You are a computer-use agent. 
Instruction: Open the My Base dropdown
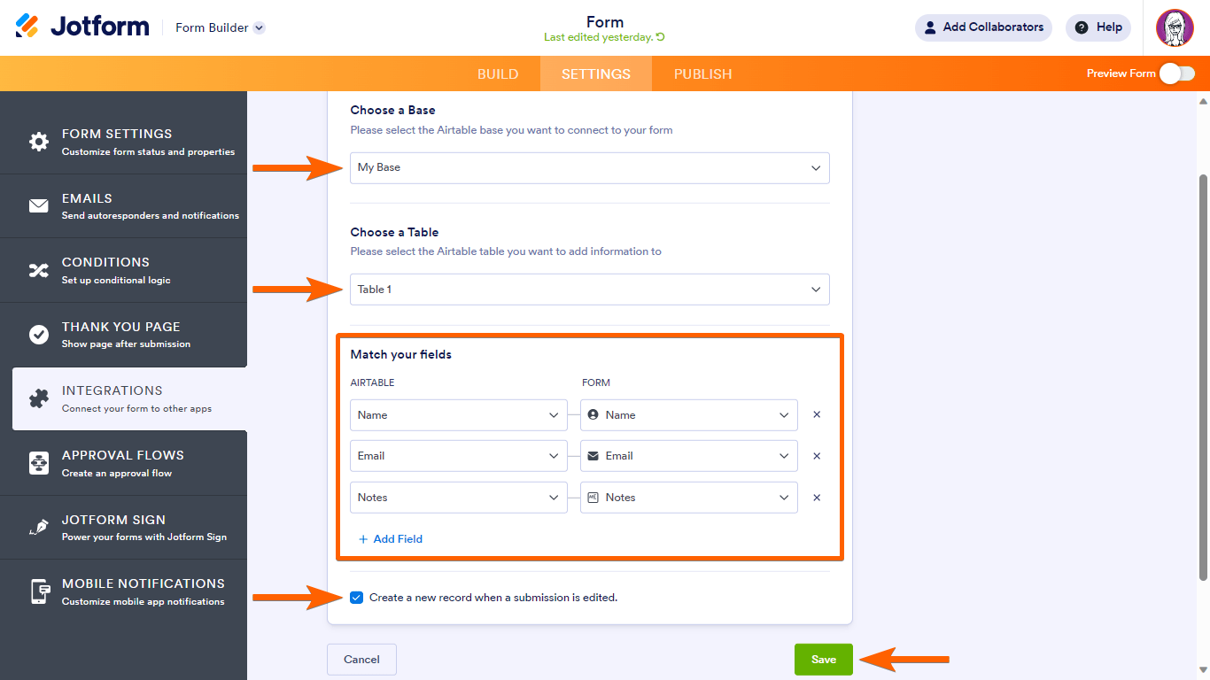pos(590,168)
